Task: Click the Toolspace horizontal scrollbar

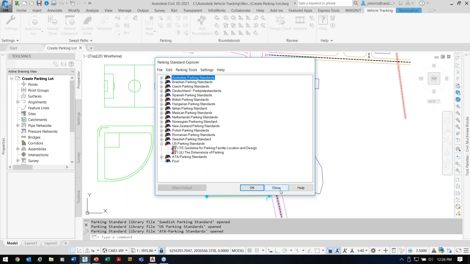Action: tap(38, 167)
